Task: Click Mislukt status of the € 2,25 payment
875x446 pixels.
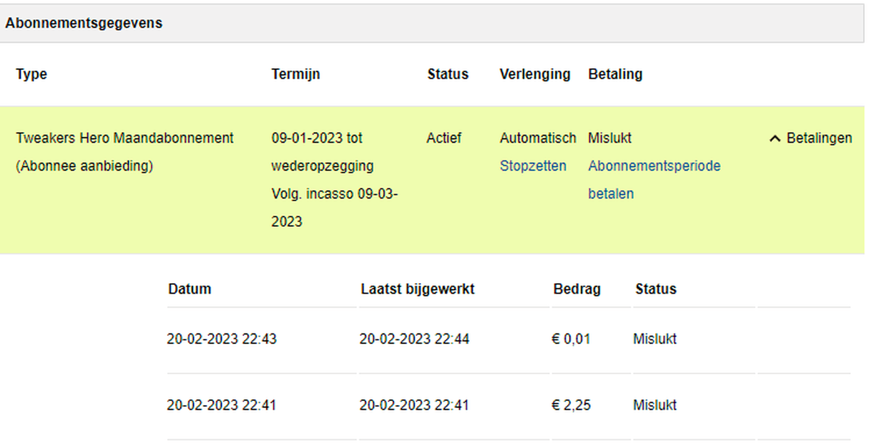Action: [x=655, y=406]
